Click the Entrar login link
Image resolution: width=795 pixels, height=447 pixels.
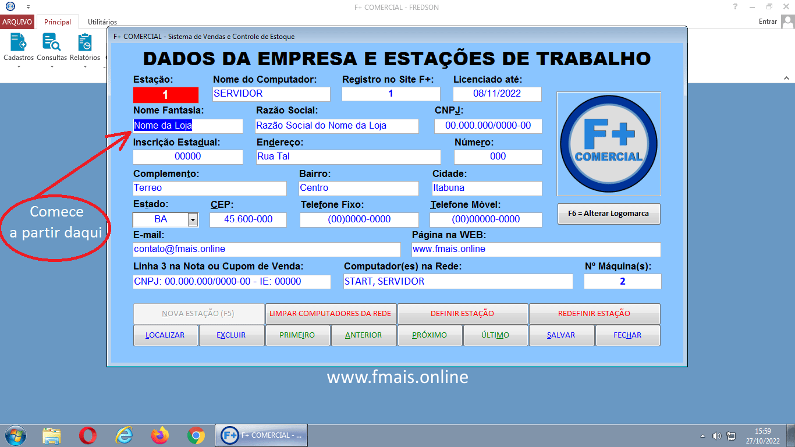[x=768, y=22]
